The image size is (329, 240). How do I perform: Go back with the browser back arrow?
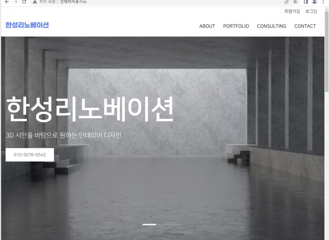point(7,2)
